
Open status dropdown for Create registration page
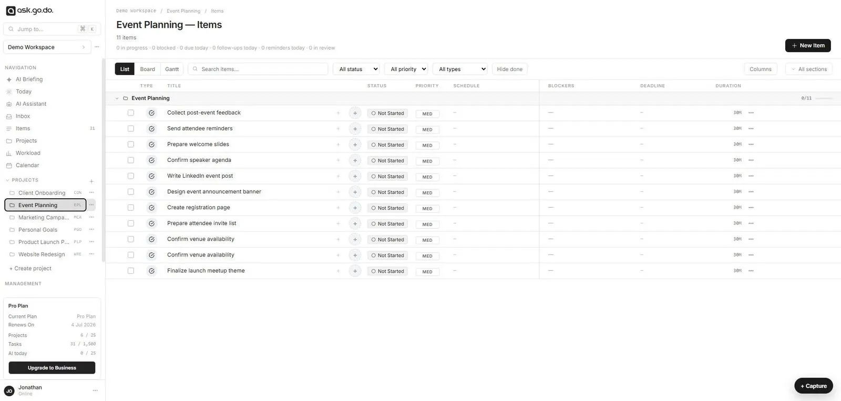point(387,208)
